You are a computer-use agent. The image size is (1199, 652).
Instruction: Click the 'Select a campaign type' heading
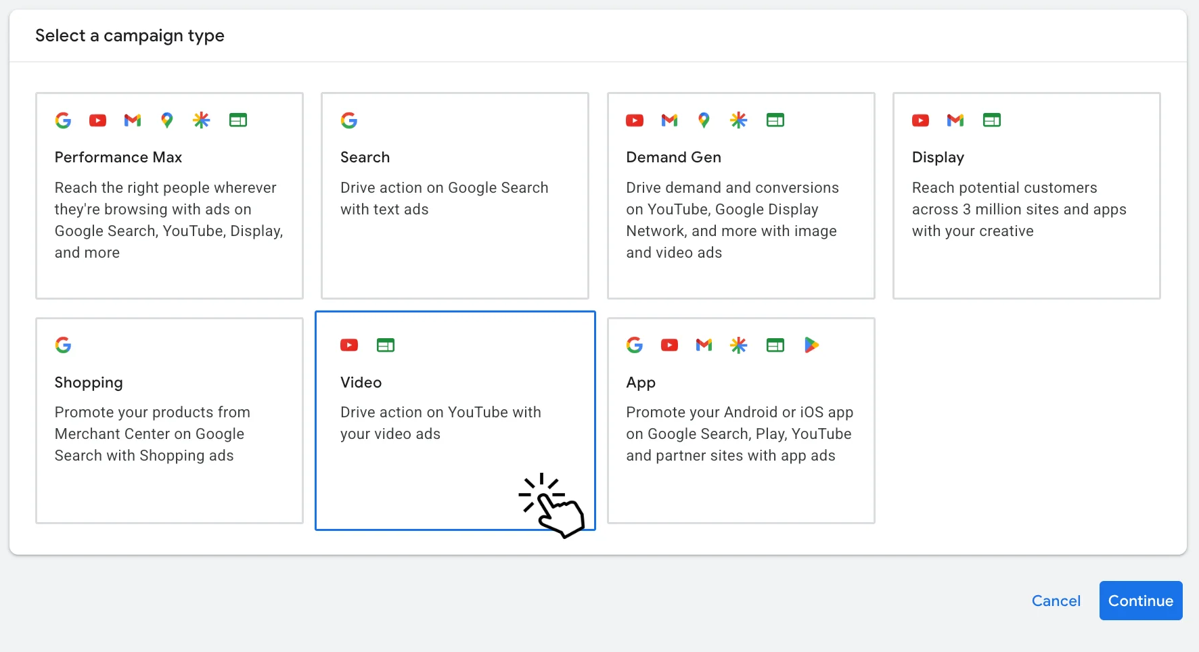130,36
